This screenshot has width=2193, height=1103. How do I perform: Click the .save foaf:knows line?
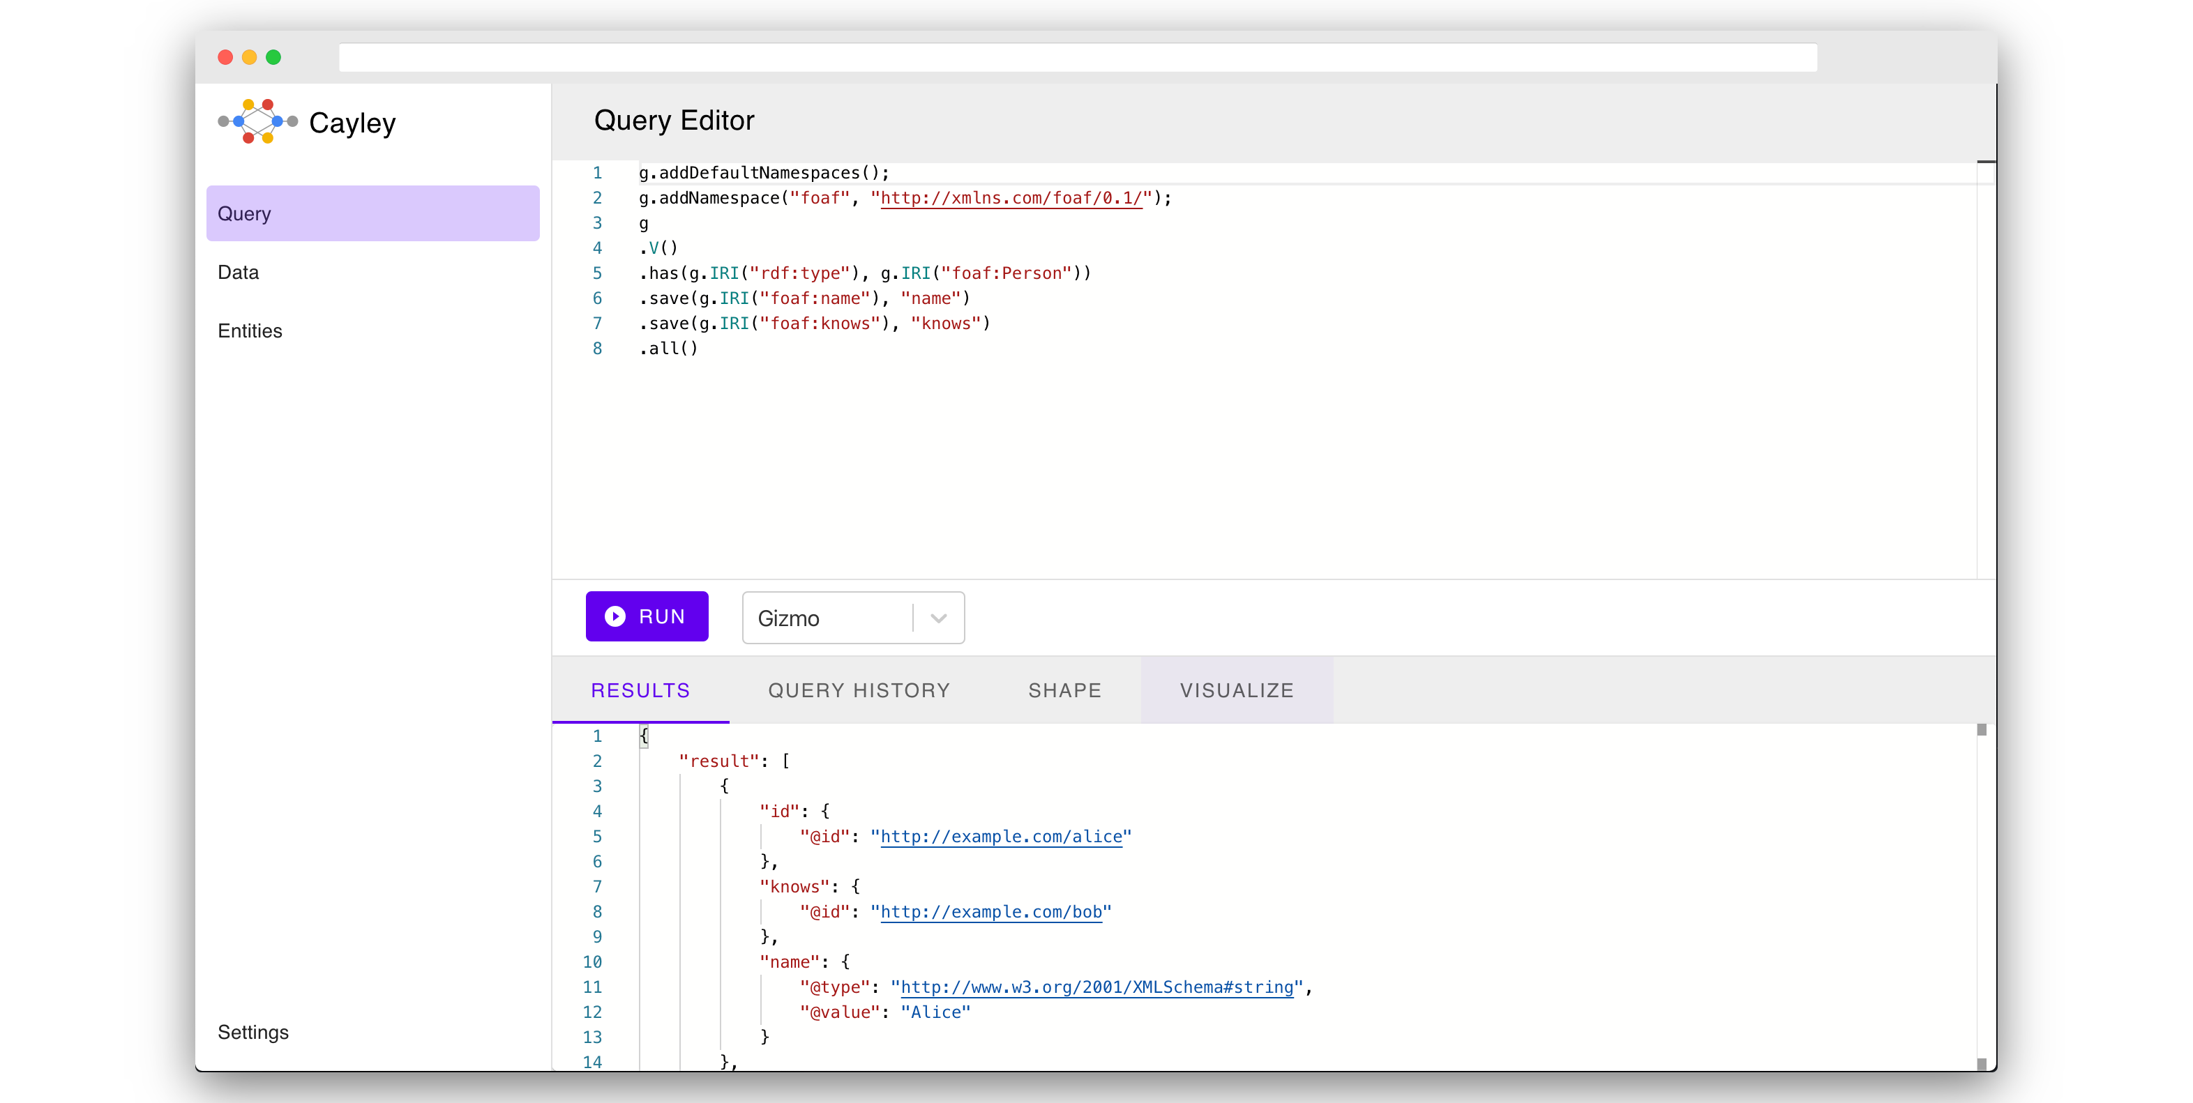[815, 324]
